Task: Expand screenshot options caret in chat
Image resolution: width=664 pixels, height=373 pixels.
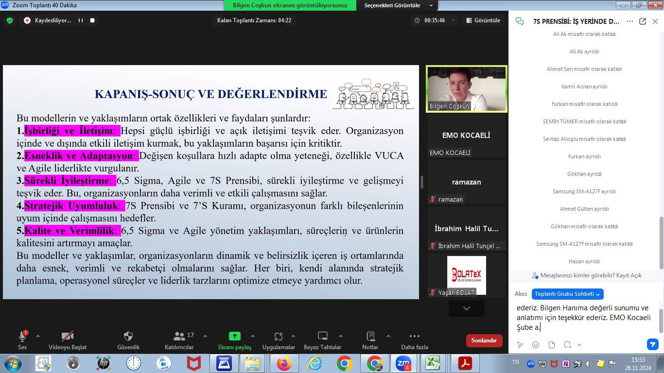Action: coord(579,345)
